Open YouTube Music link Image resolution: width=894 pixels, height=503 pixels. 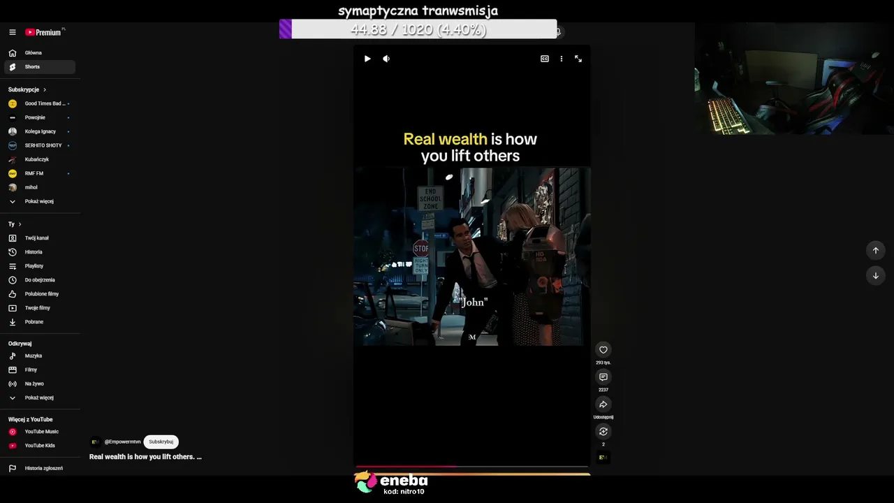coord(40,432)
